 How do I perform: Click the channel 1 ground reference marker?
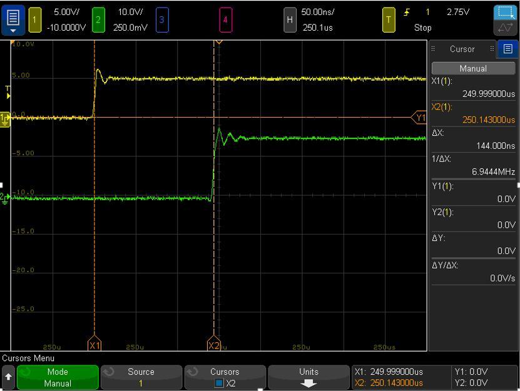click(5, 119)
